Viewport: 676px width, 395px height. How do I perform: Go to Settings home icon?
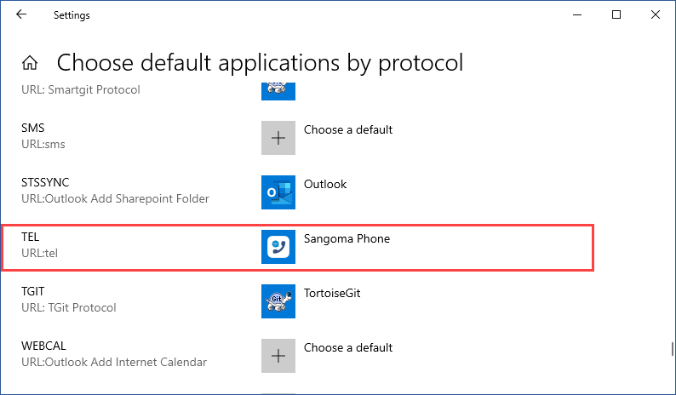pyautogui.click(x=30, y=63)
